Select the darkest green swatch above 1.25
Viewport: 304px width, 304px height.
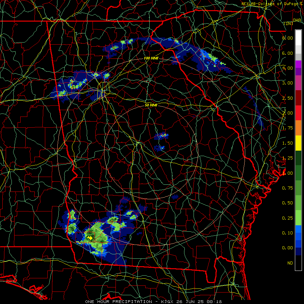click(298, 158)
